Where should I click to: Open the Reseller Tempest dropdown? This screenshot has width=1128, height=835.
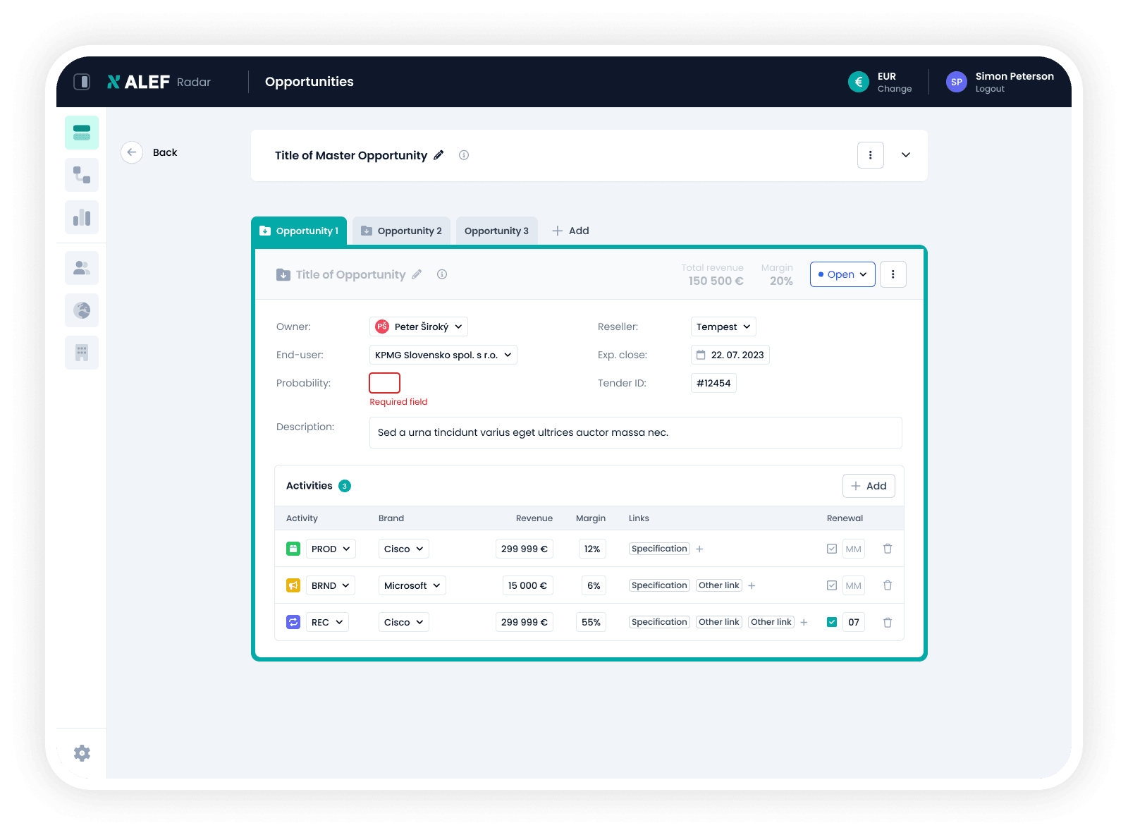point(723,327)
